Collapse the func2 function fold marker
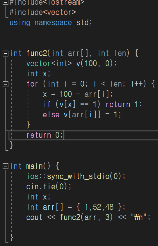158x246 pixels. [x=6, y=54]
